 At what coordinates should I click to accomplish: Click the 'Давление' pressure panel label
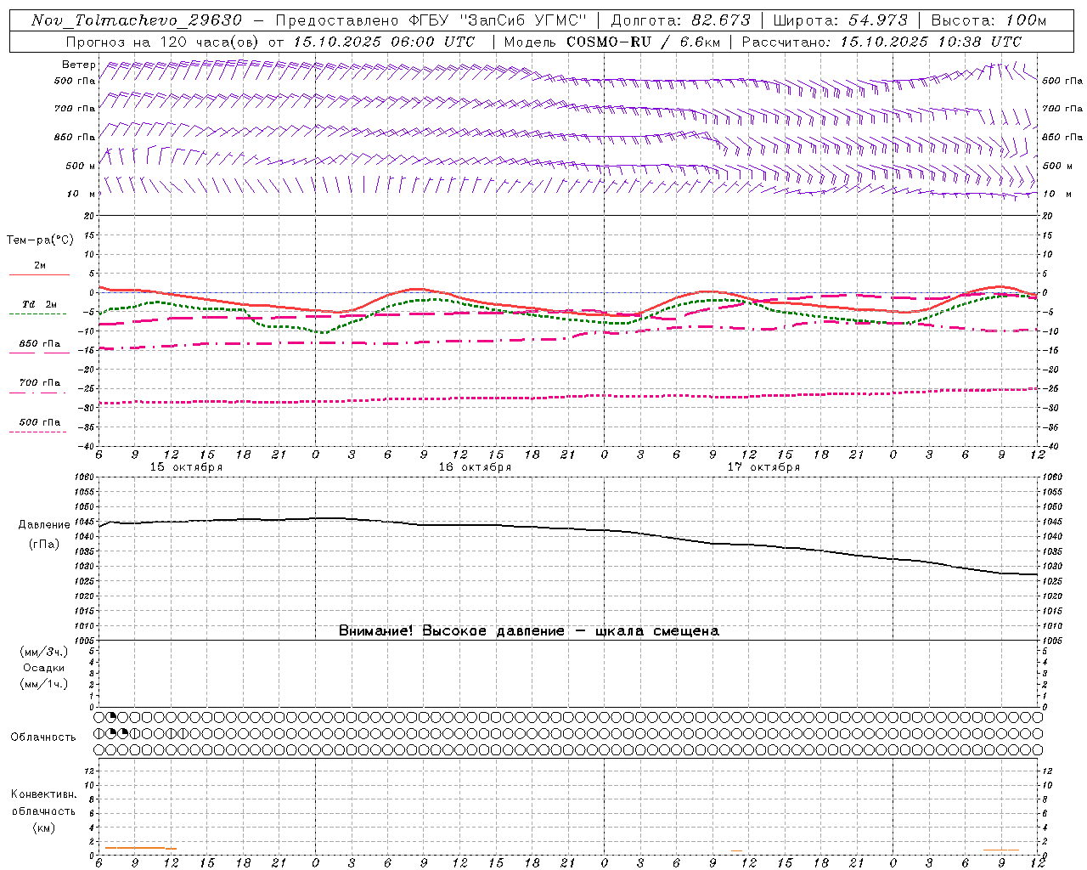(x=44, y=525)
